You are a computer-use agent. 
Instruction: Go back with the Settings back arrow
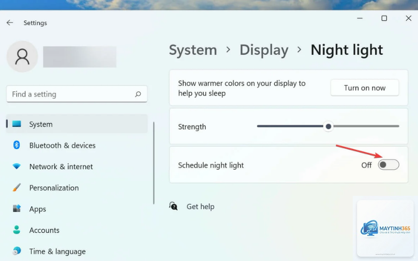(x=10, y=22)
